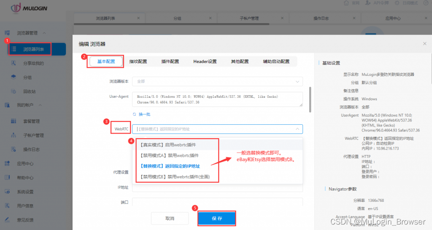Click the 分享给我的 sidebar icon
This screenshot has width=432, height=230.
[13, 63]
